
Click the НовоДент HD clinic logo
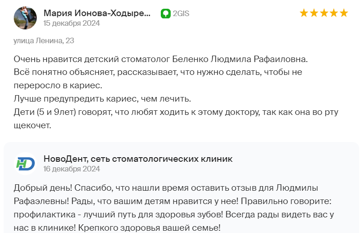(25, 164)
